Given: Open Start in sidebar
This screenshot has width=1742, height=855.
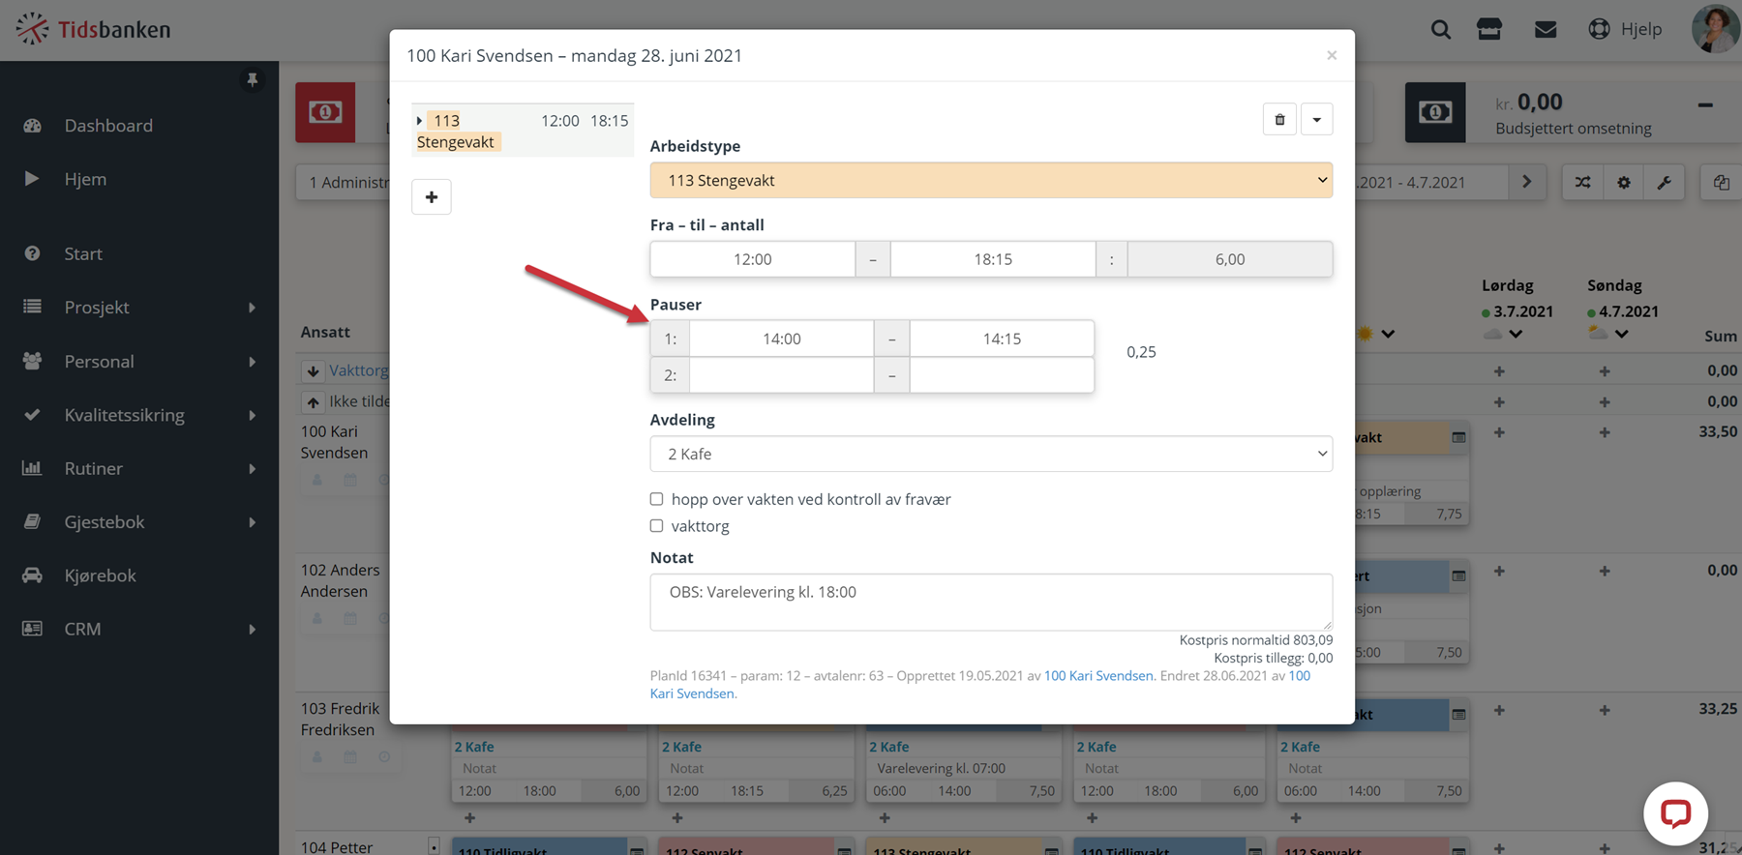Looking at the screenshot, I should (x=83, y=253).
